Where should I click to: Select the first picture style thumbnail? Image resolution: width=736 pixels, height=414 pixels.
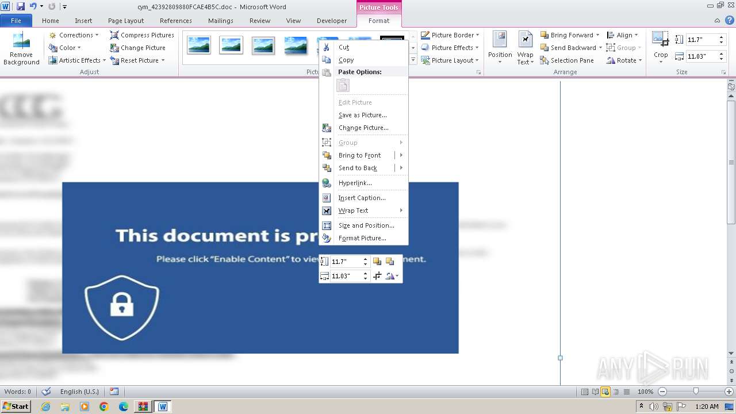pyautogui.click(x=199, y=45)
